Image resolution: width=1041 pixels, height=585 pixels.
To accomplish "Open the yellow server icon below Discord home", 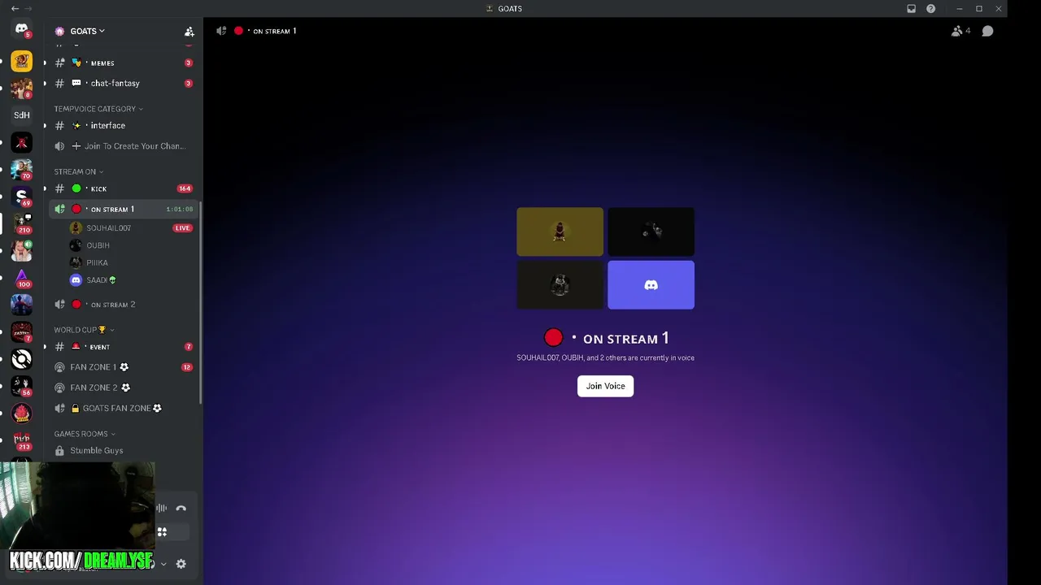I will pyautogui.click(x=21, y=61).
